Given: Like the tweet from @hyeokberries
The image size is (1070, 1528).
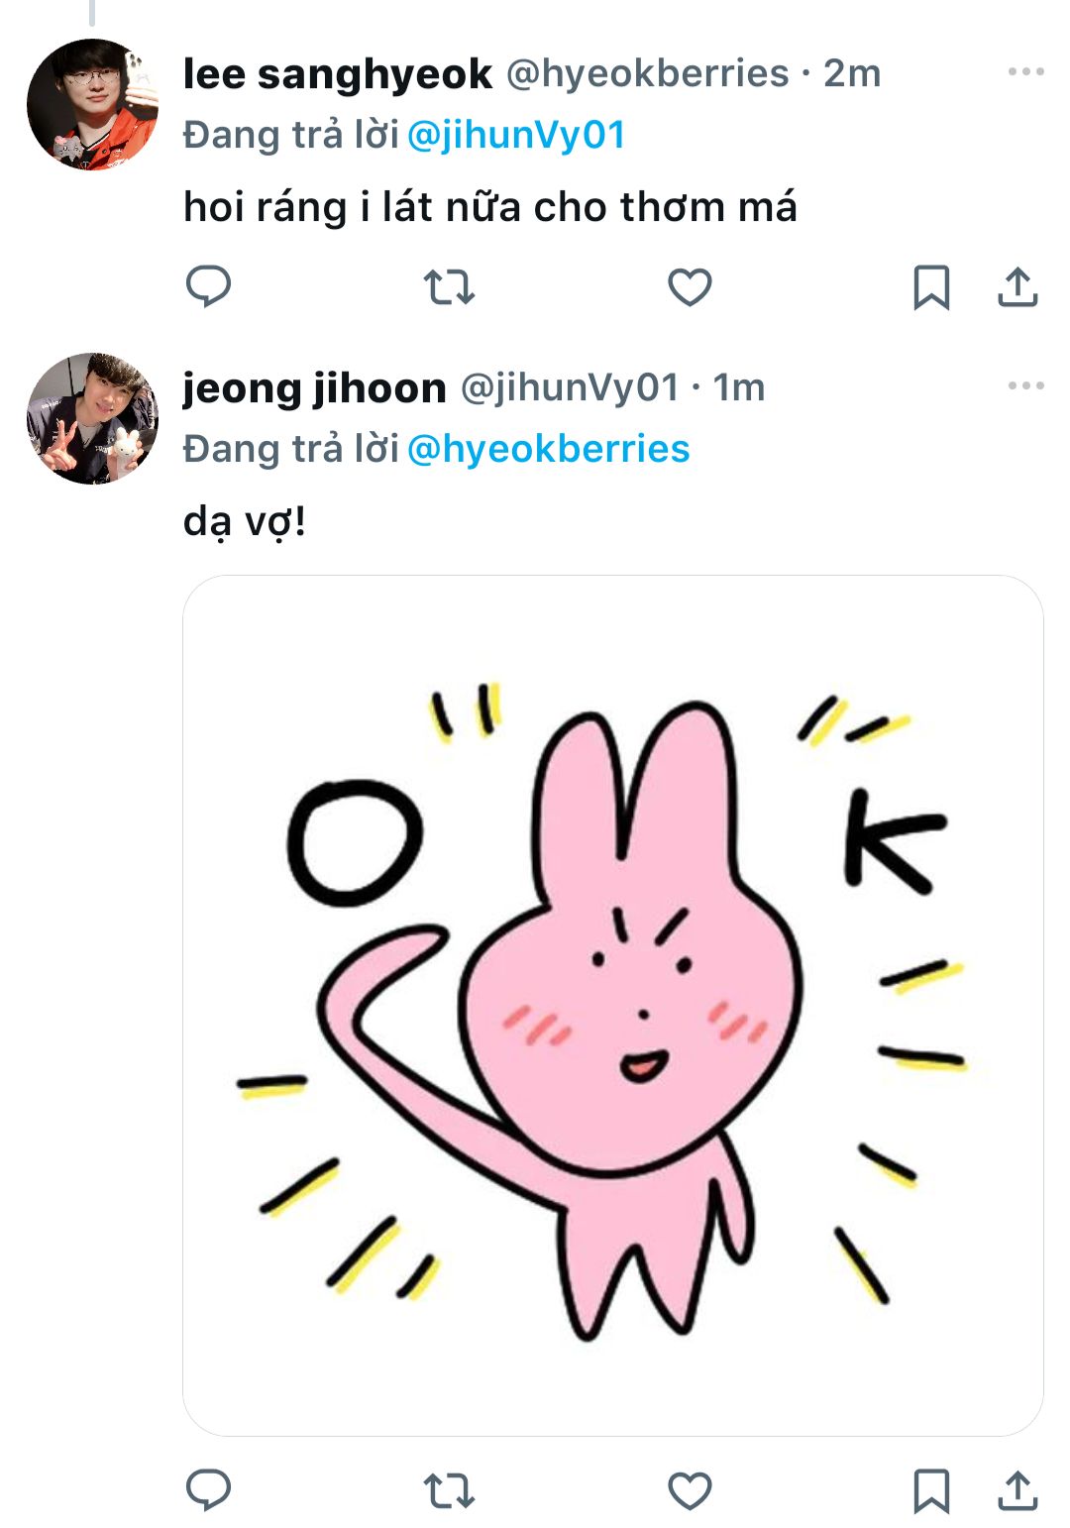Looking at the screenshot, I should [690, 287].
